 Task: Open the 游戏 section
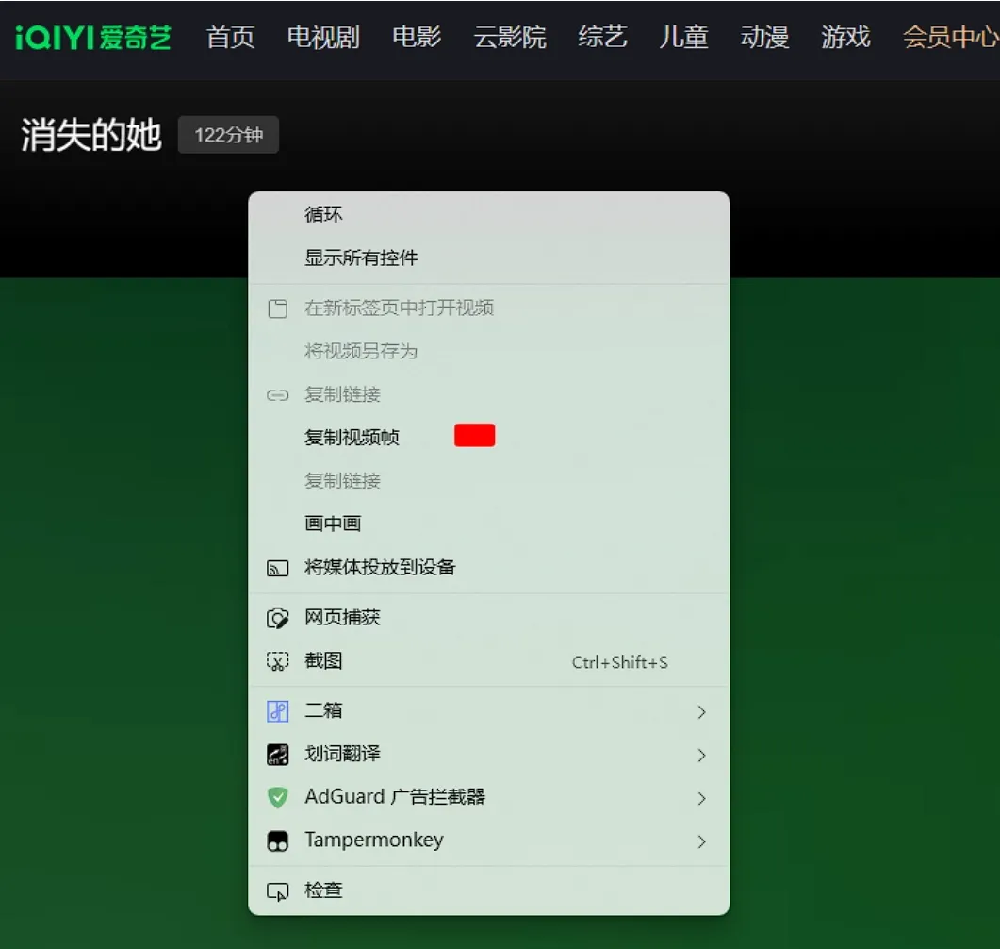845,38
